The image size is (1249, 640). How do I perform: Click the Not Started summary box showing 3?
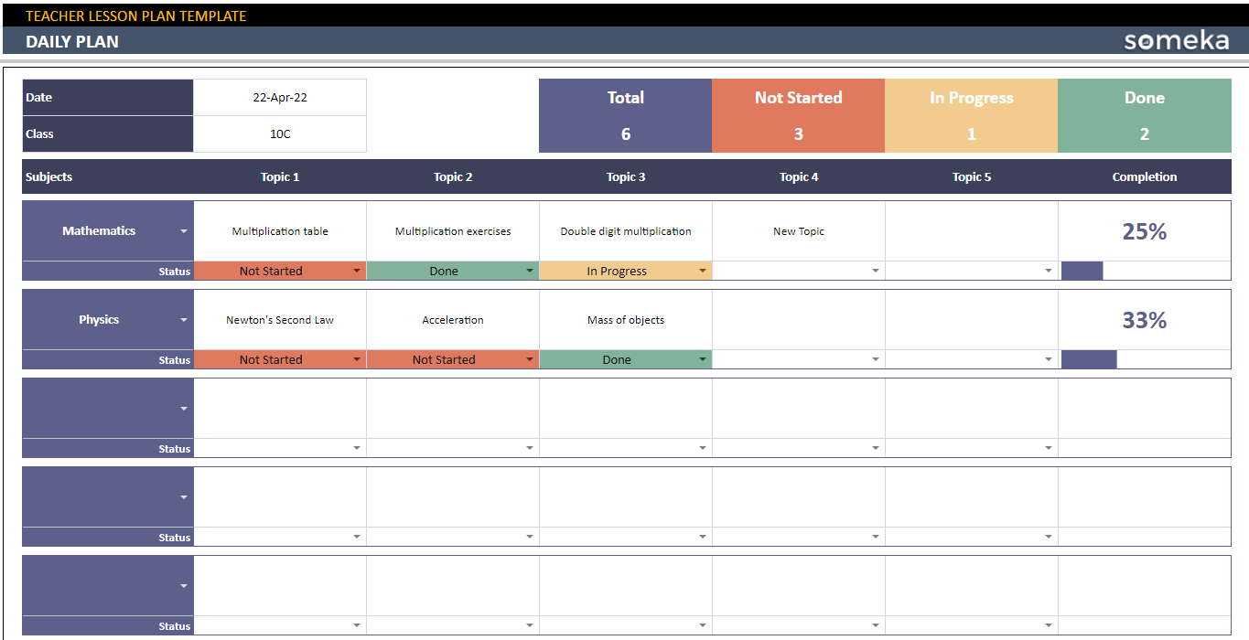(798, 115)
